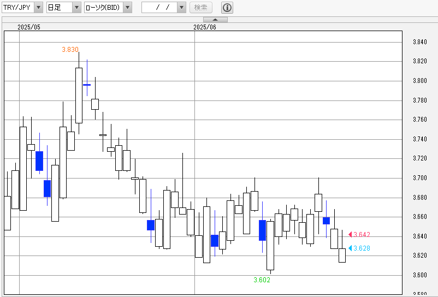438x297 pixels.
Task: Click the 3.700 axis price label
Action: 420,178
